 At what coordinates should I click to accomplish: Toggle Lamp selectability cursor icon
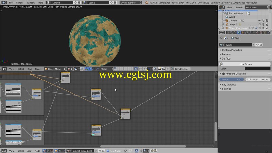click(263, 24)
